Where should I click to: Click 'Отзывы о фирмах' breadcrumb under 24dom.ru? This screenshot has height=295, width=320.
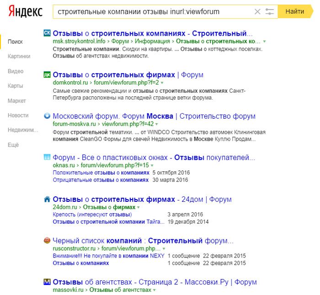click(109, 207)
